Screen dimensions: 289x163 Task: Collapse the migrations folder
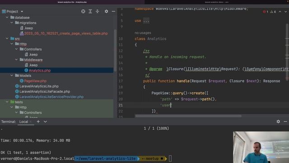[x=12, y=23]
